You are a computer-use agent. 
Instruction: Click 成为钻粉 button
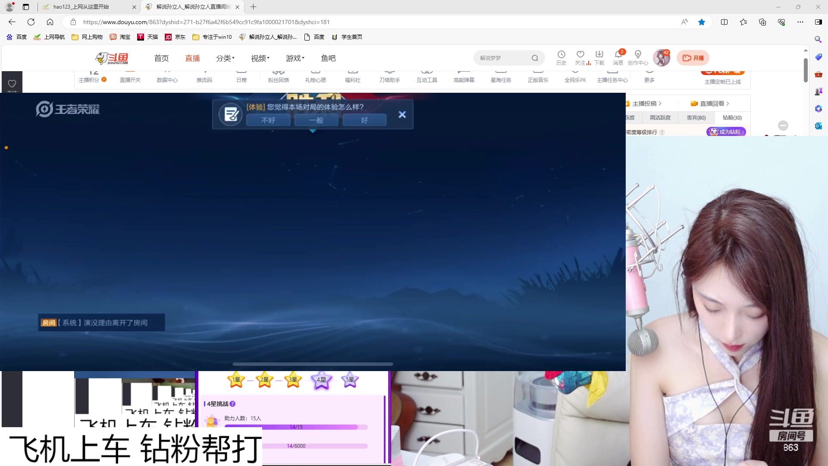(726, 132)
